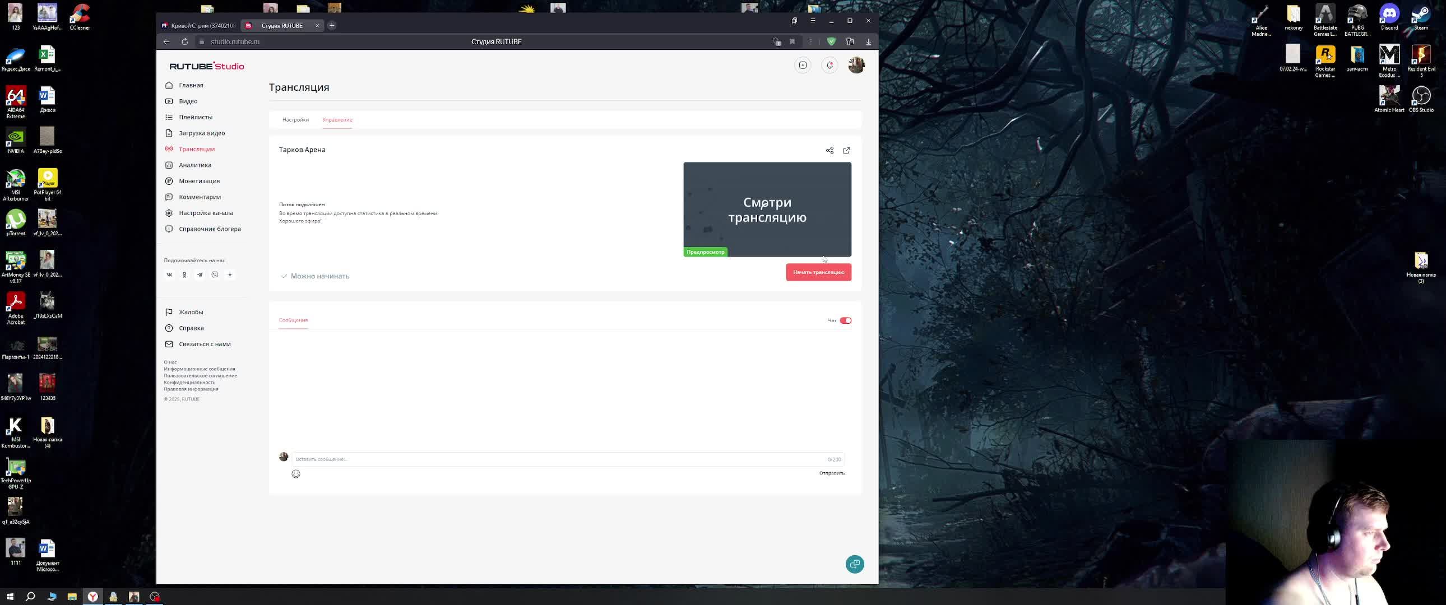Open the teal support chat bubble icon
The height and width of the screenshot is (605, 1446).
[854, 564]
